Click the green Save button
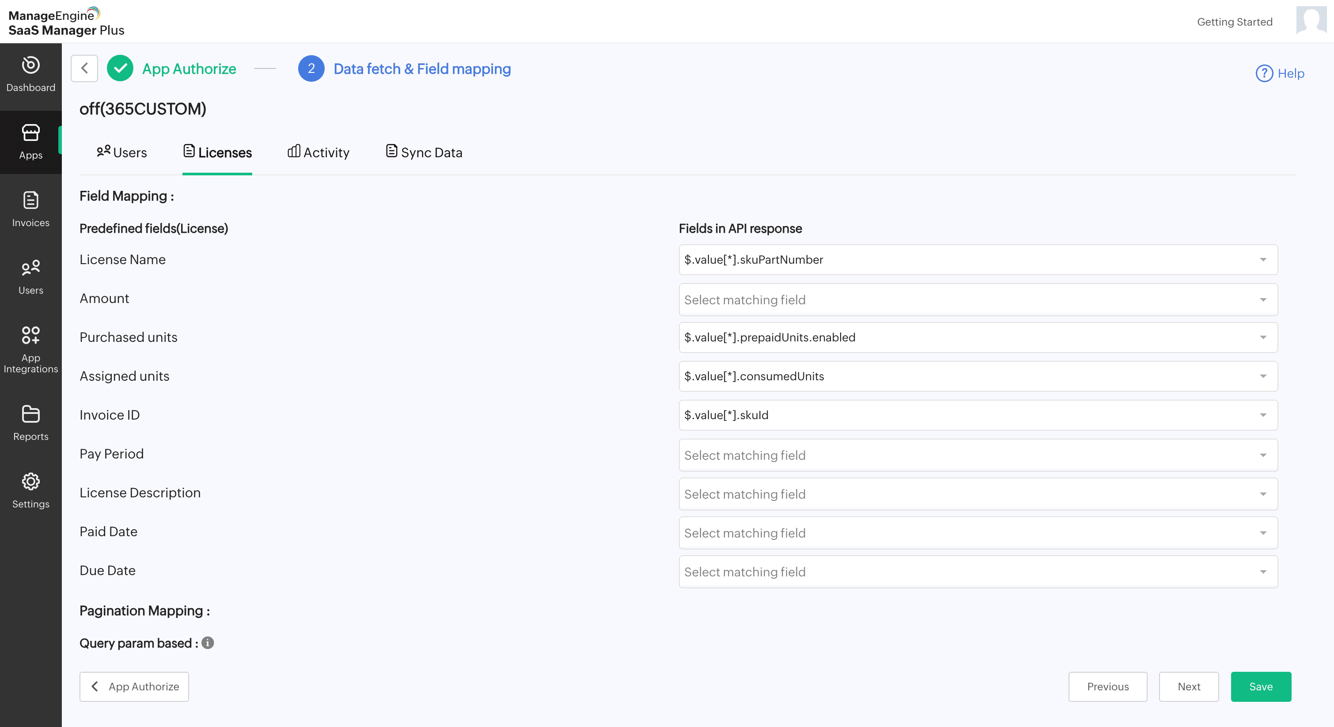Image resolution: width=1334 pixels, height=727 pixels. pyautogui.click(x=1261, y=687)
